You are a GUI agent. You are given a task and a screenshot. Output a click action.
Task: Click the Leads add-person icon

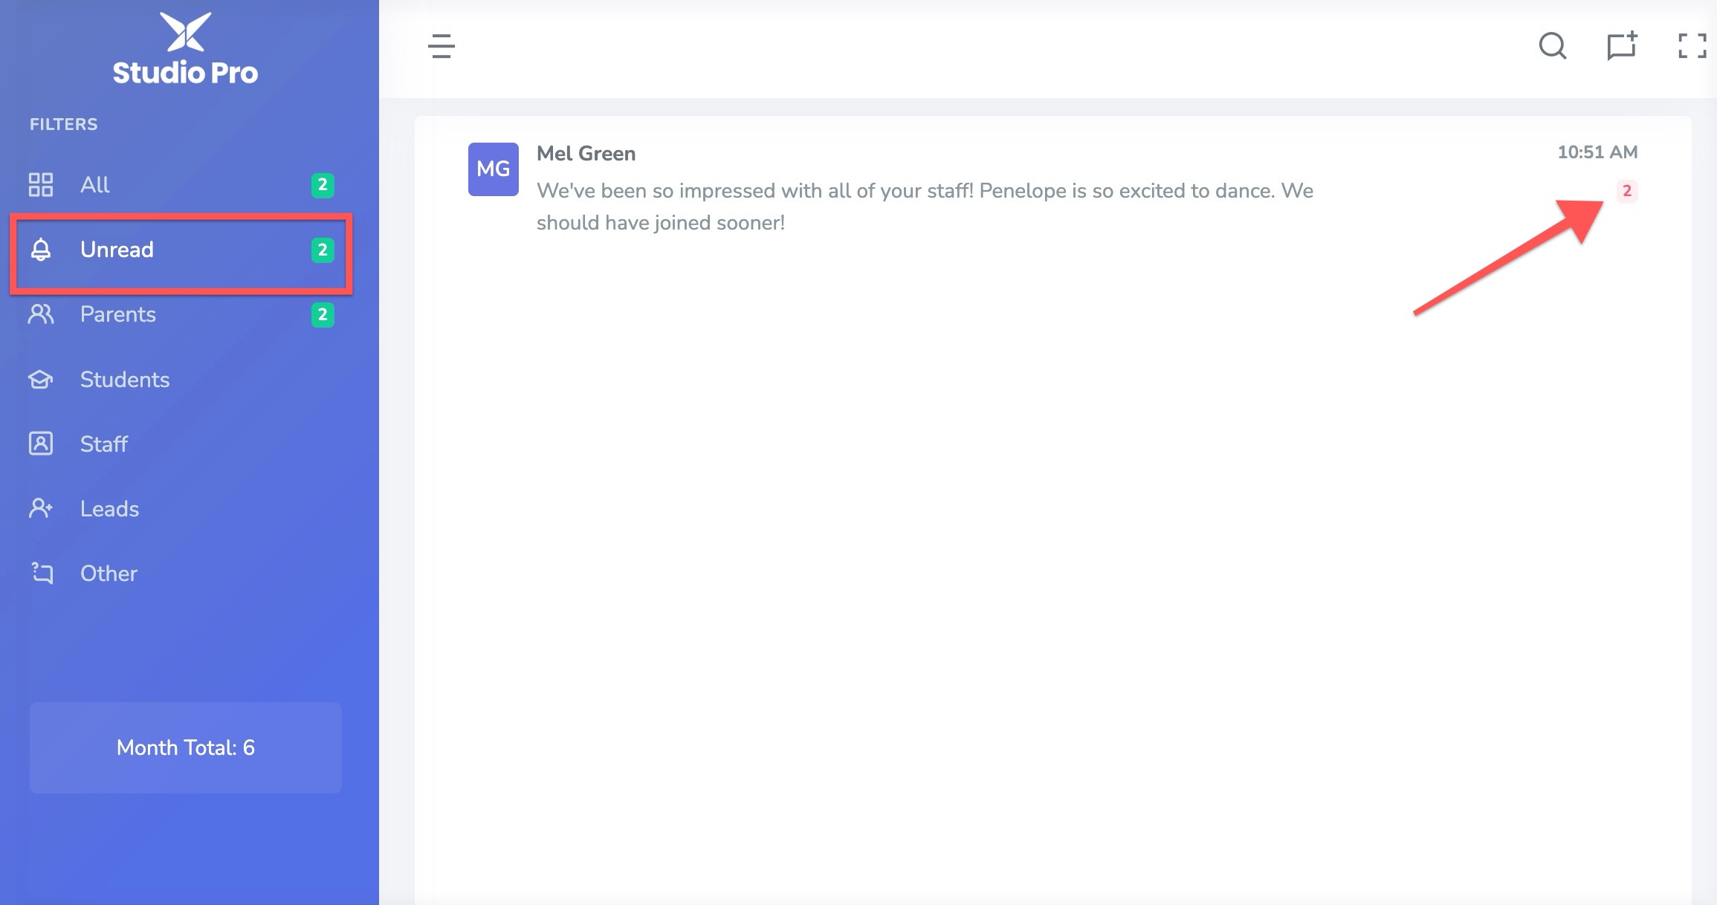41,508
